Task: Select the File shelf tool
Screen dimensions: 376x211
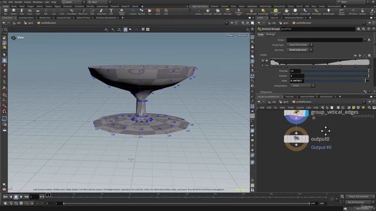Action: [150, 11]
